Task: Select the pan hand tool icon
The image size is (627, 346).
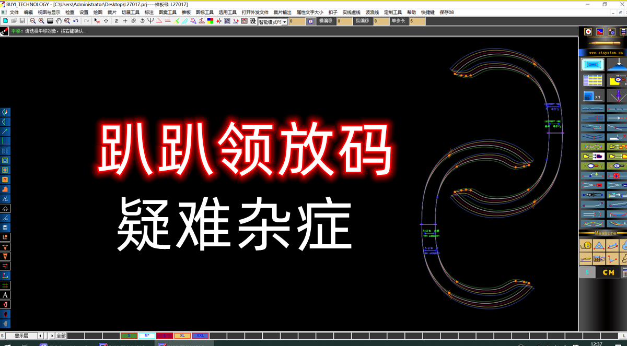Action: pos(59,21)
